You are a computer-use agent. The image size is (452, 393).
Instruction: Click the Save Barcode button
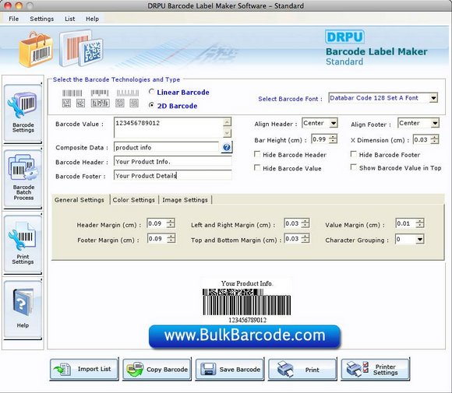[x=230, y=369]
